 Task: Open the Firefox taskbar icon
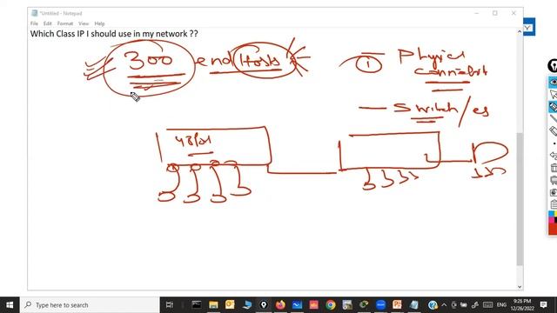pos(280,304)
